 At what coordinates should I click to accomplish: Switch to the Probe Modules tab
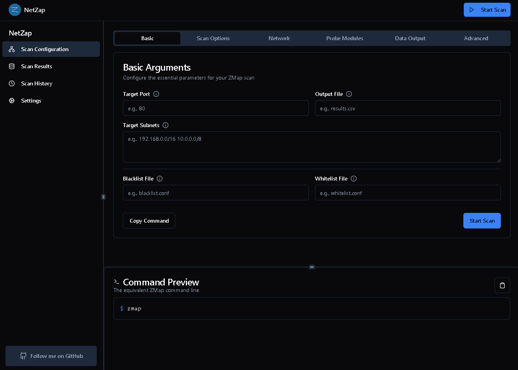click(x=345, y=38)
